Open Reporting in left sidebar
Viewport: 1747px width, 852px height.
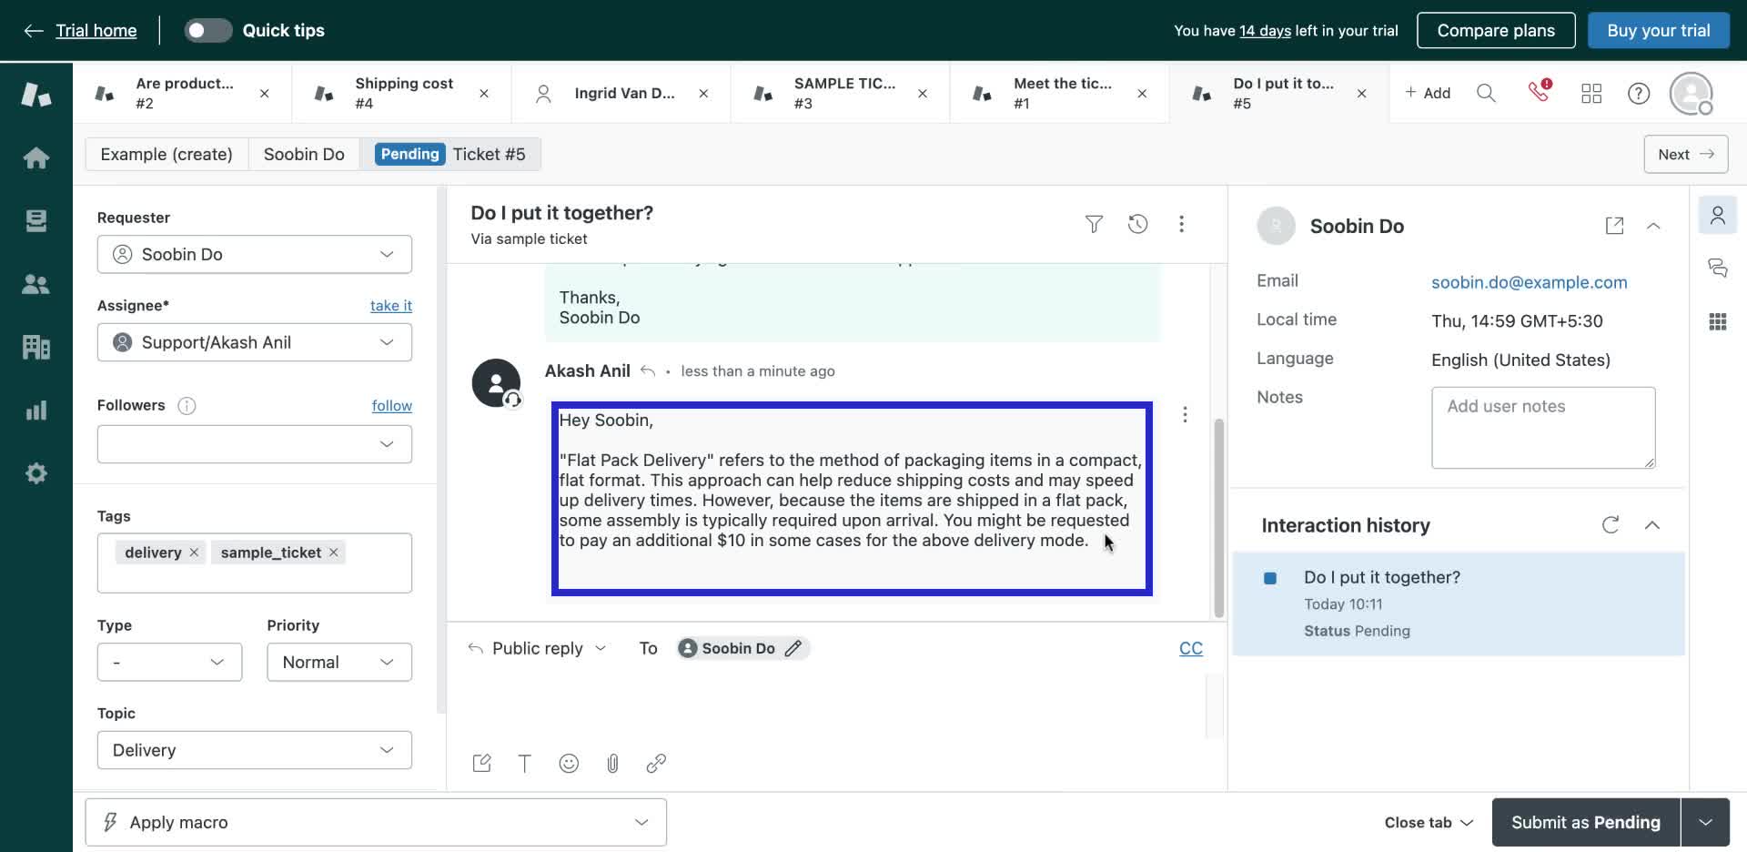coord(36,411)
